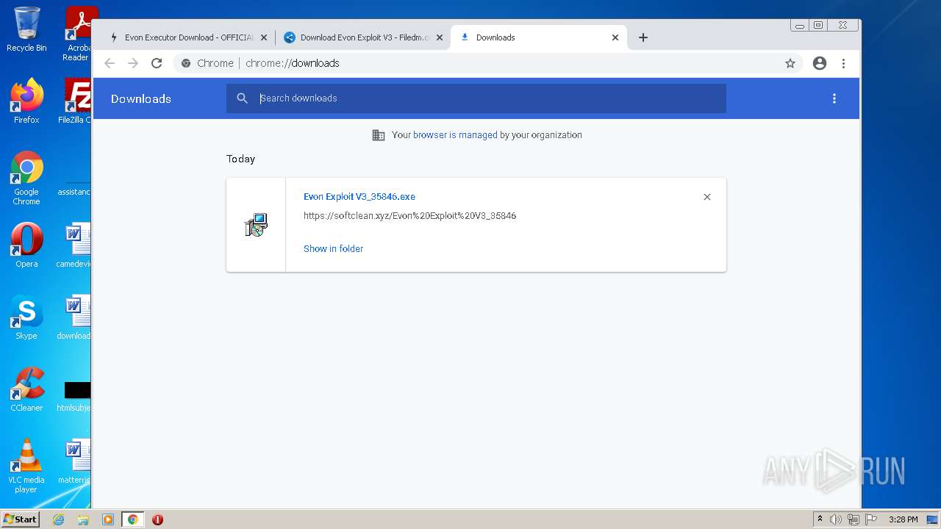Open Skype desktop shortcut

(26, 317)
